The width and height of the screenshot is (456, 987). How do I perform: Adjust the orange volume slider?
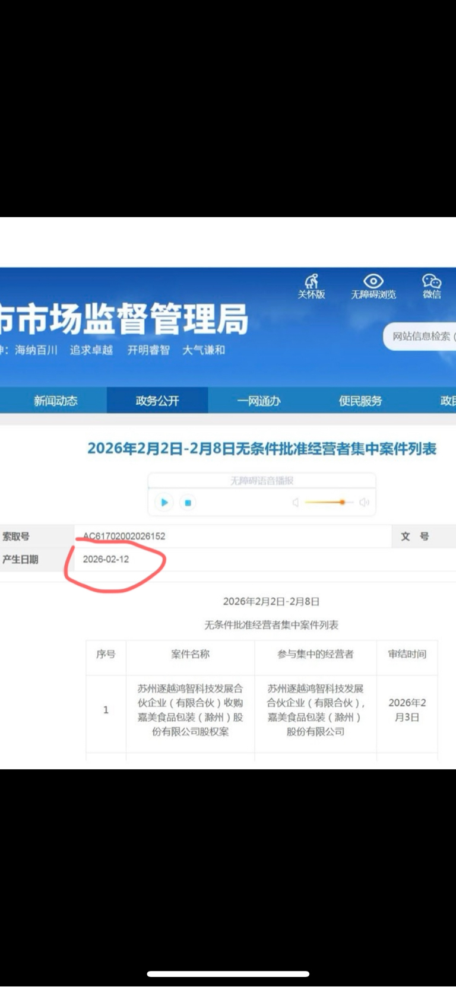point(329,503)
